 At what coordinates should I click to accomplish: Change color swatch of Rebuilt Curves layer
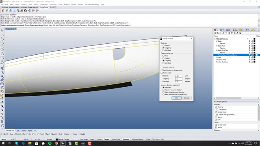pyautogui.click(x=254, y=39)
